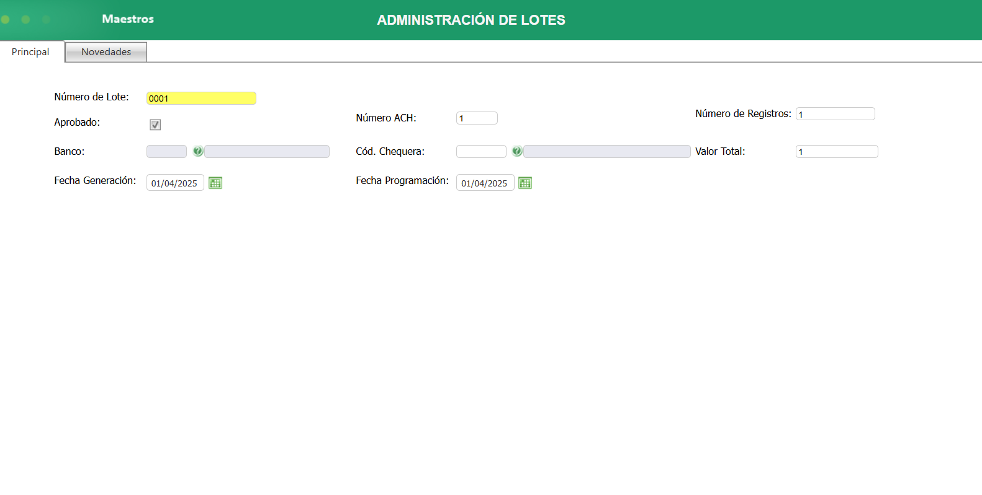The image size is (982, 495).
Task: Open the Fecha Programación calendar picker
Action: click(x=525, y=183)
